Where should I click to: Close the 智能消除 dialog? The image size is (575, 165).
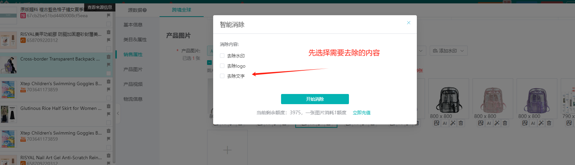coord(408,23)
